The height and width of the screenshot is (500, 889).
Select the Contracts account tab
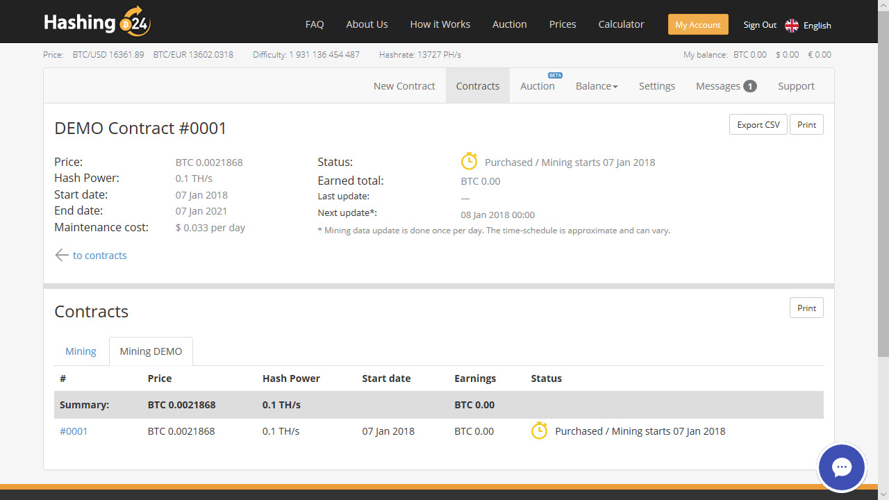[478, 86]
